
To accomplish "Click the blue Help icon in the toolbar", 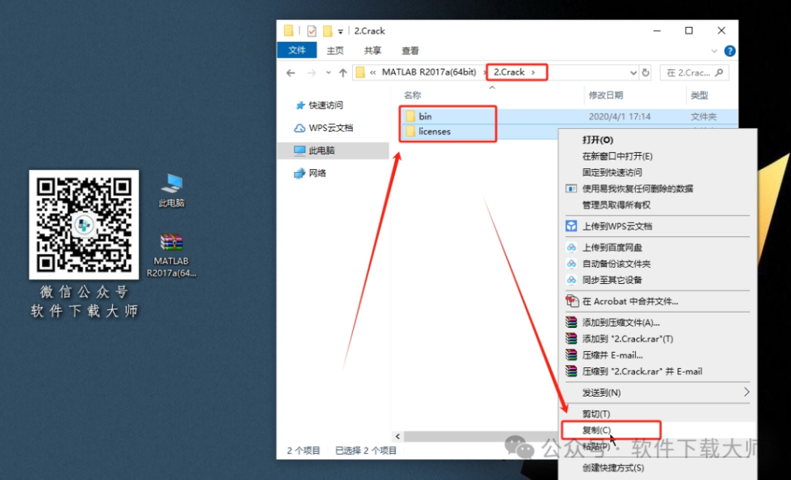I will click(729, 51).
